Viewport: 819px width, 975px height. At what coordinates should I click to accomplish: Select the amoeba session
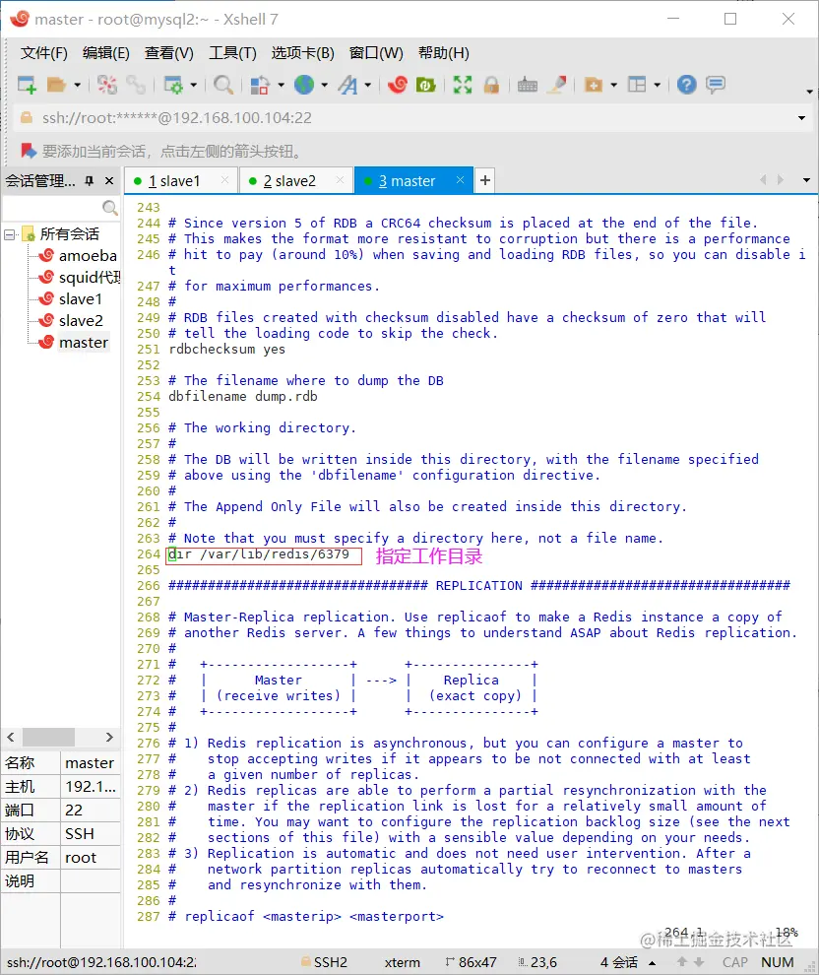coord(88,255)
